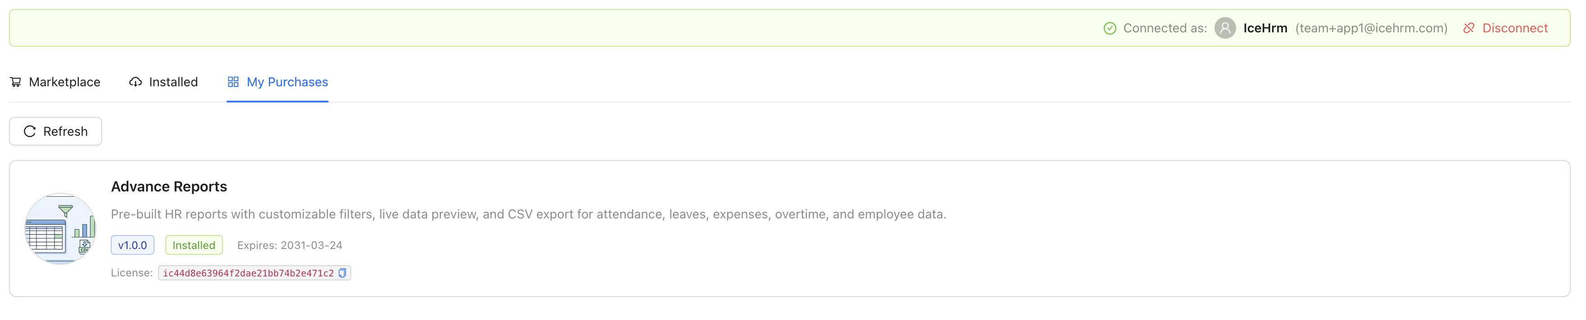Switch to the Installed tab
1586x320 pixels.
(173, 82)
